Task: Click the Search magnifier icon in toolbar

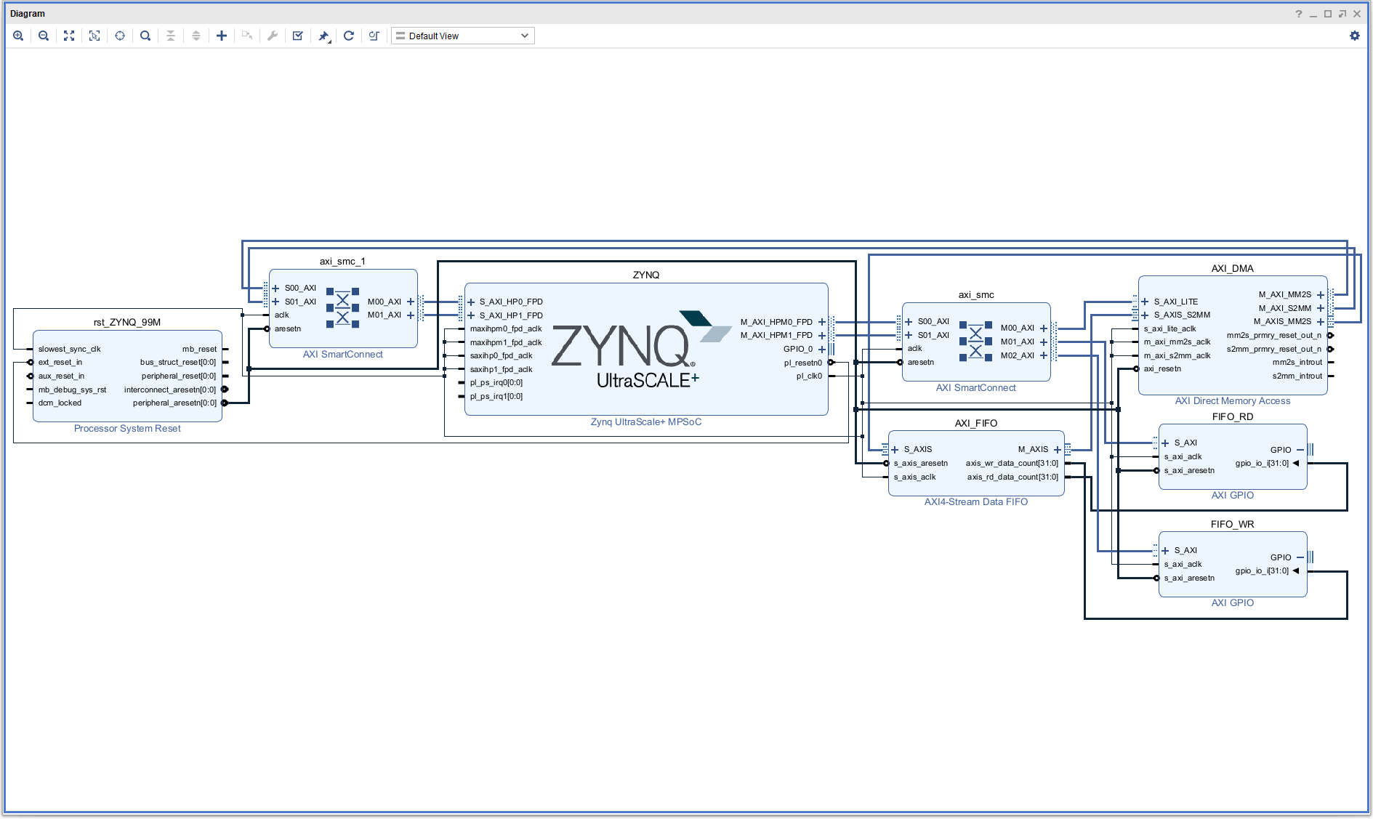Action: coord(145,36)
